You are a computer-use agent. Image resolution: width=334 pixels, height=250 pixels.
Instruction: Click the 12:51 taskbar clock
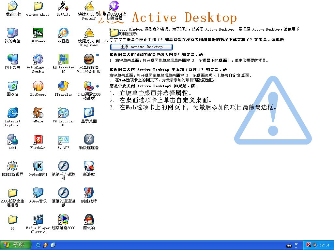pos(325,245)
